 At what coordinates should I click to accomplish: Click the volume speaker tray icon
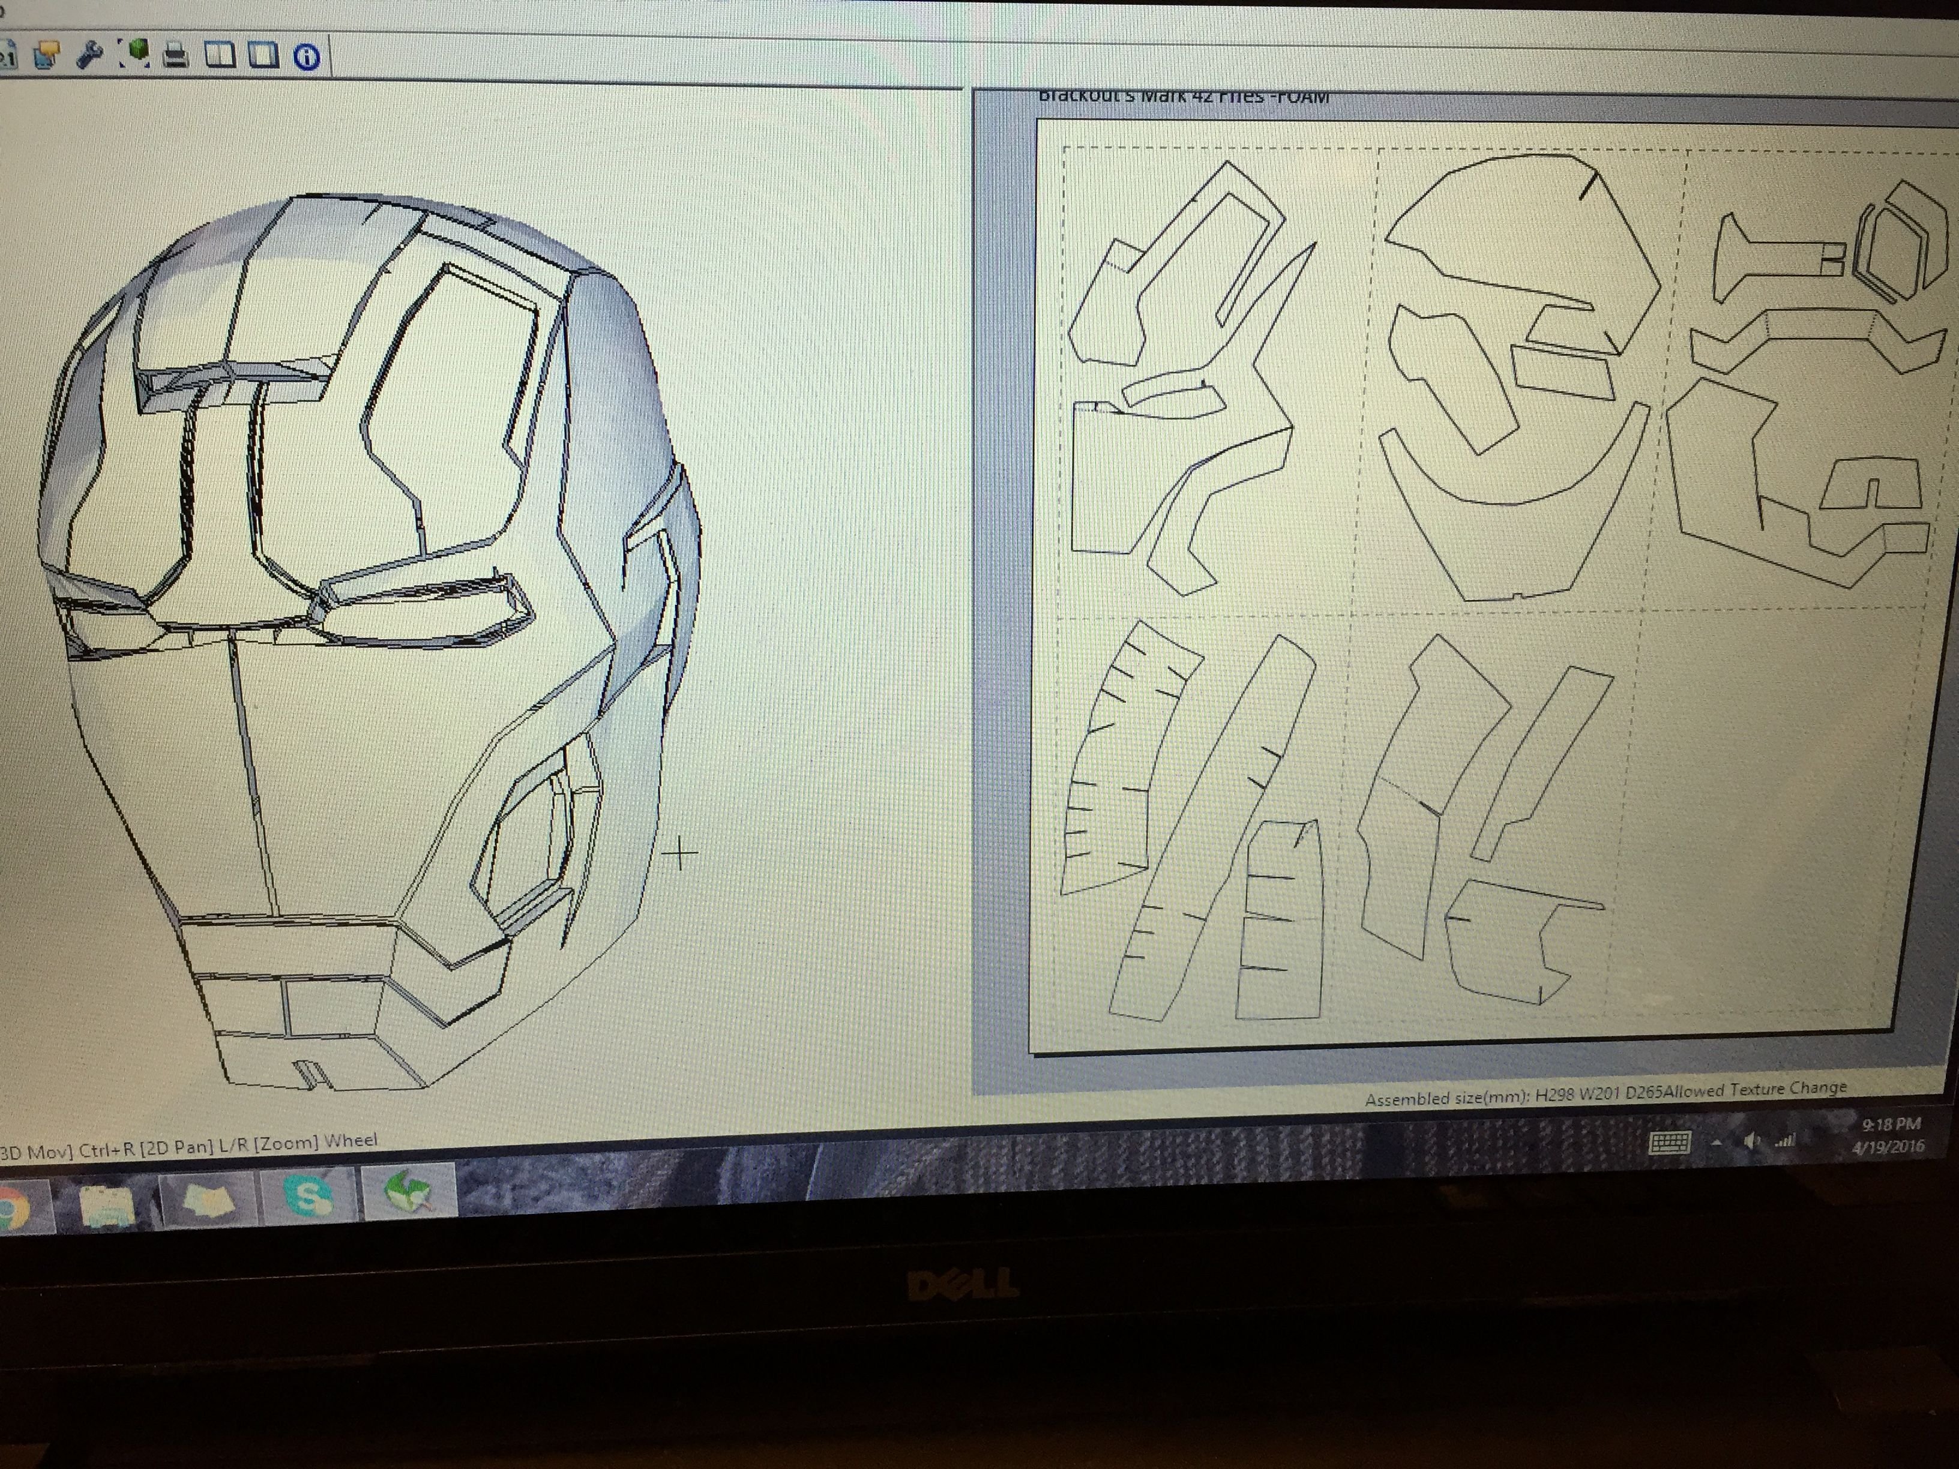pyautogui.click(x=1751, y=1143)
